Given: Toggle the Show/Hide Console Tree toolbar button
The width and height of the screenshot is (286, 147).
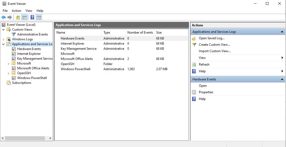Looking at the screenshot, I should click(24, 17).
